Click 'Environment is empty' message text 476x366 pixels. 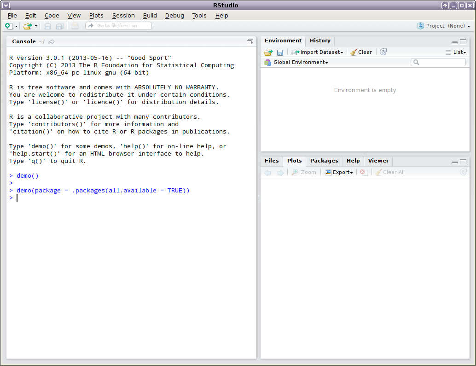pyautogui.click(x=365, y=90)
